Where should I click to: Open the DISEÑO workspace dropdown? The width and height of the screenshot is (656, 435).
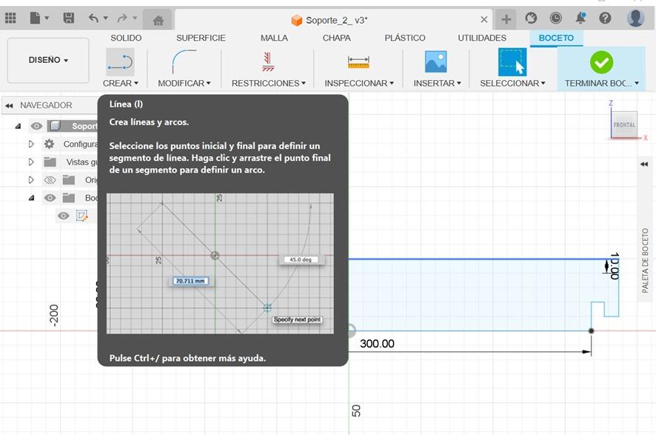coord(48,60)
